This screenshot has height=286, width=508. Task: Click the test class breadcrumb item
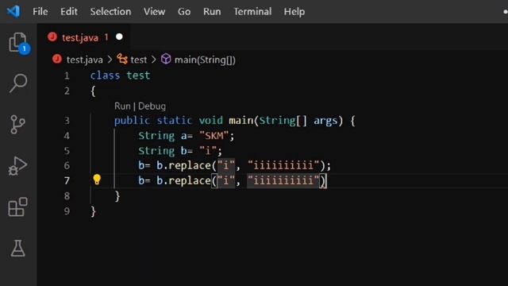point(138,60)
